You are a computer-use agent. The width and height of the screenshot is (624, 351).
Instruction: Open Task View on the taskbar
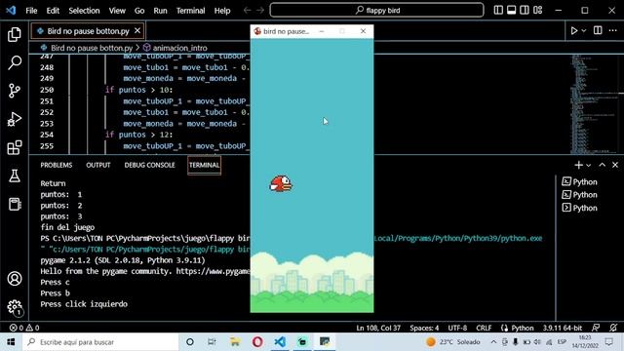[212, 342]
